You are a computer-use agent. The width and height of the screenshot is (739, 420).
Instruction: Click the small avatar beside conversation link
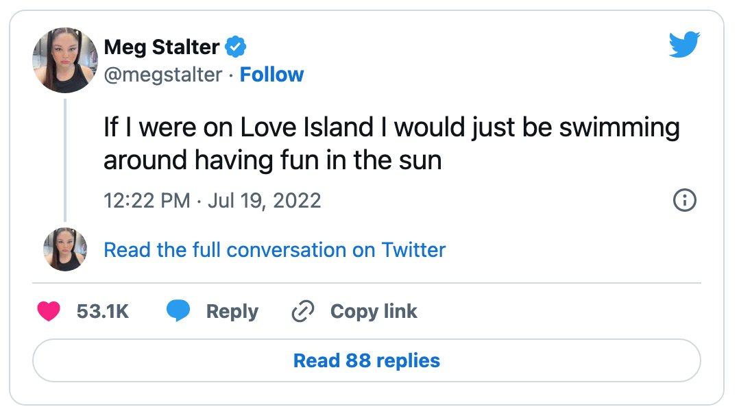pyautogui.click(x=65, y=249)
